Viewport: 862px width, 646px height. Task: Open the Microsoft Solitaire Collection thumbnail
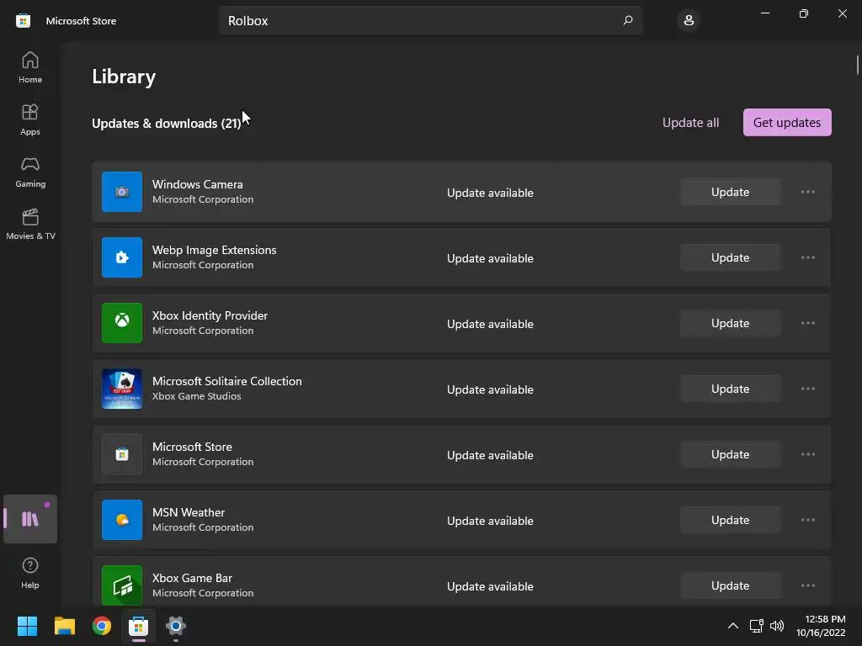(122, 389)
